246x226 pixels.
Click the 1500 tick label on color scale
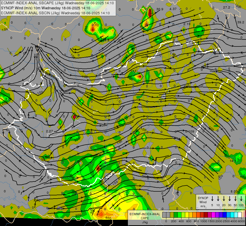[211, 221]
